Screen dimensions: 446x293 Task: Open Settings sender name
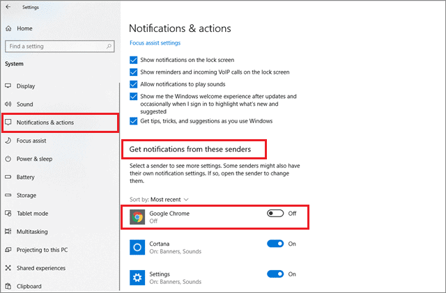tap(160, 274)
